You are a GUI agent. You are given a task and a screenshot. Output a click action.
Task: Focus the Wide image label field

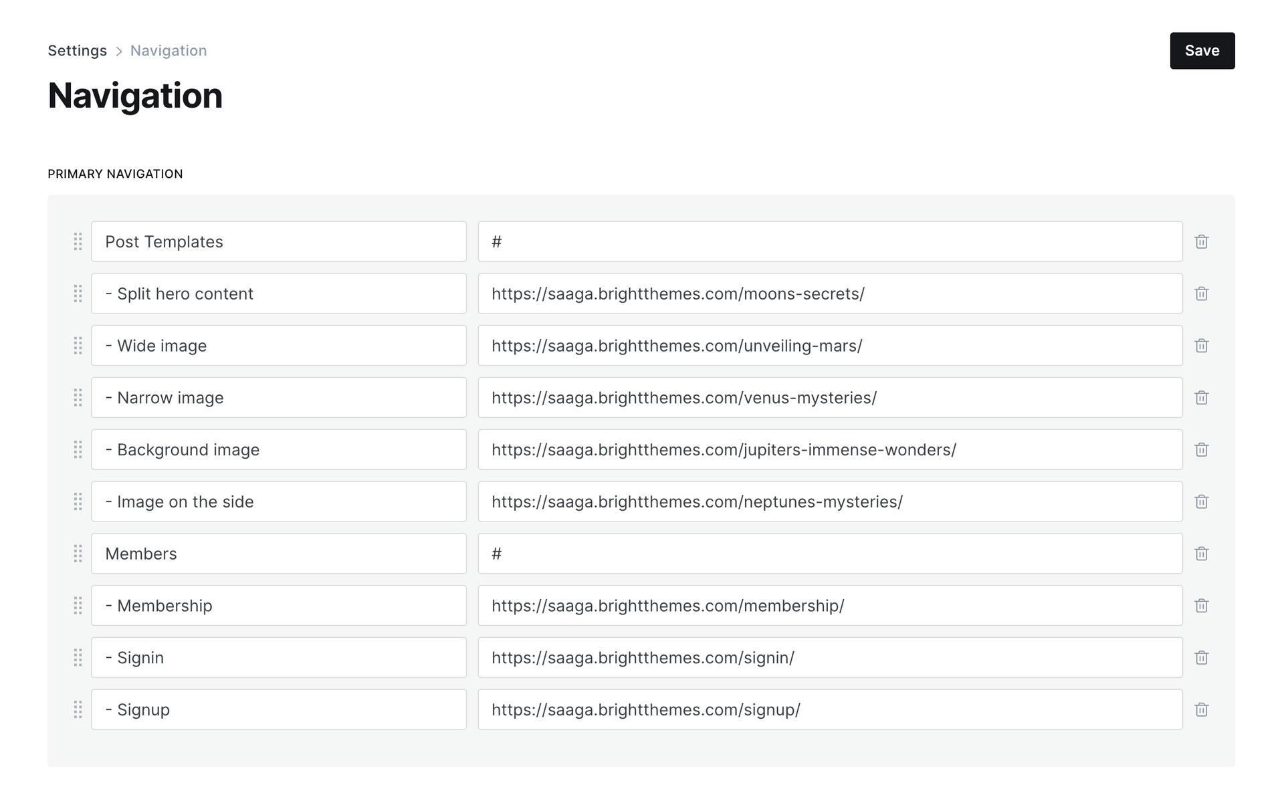279,346
